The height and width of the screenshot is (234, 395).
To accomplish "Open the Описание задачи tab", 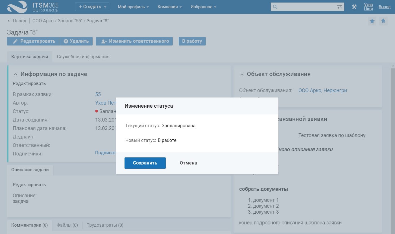I will (x=30, y=170).
